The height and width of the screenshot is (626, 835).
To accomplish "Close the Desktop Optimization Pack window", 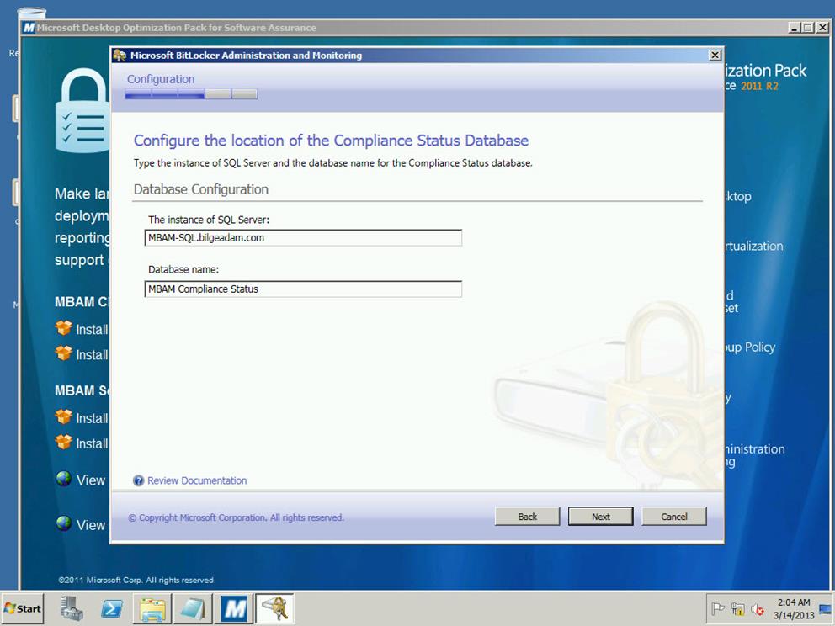I will tap(822, 28).
